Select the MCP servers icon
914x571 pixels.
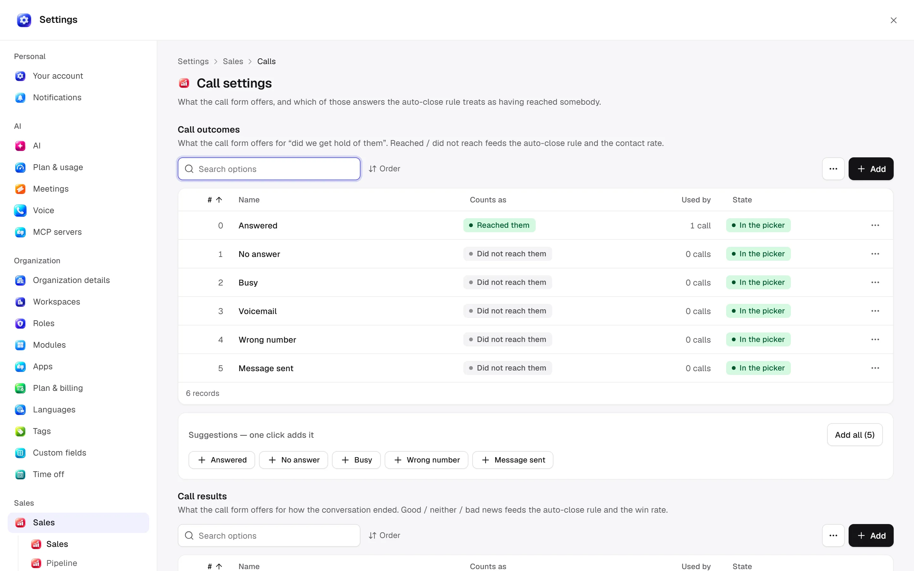[x=20, y=232]
